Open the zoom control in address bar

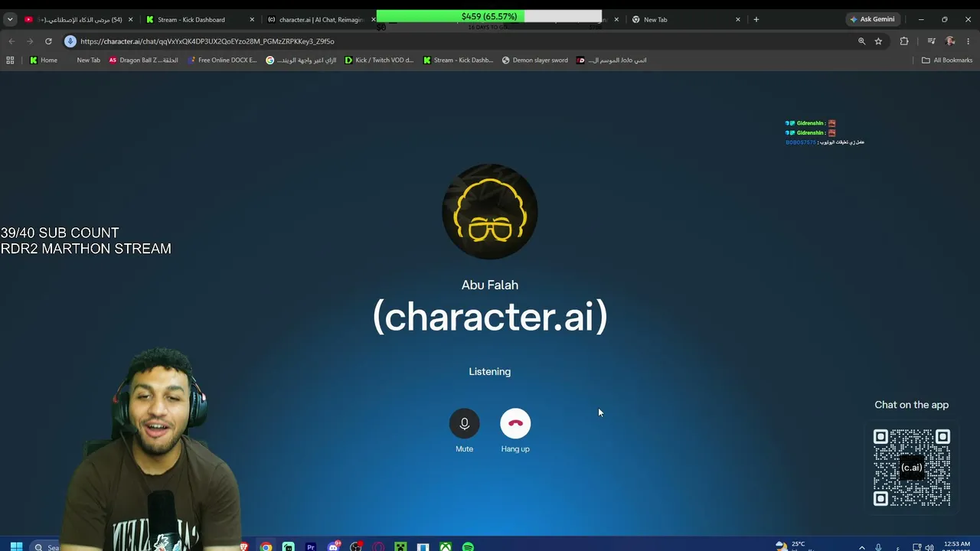(861, 41)
